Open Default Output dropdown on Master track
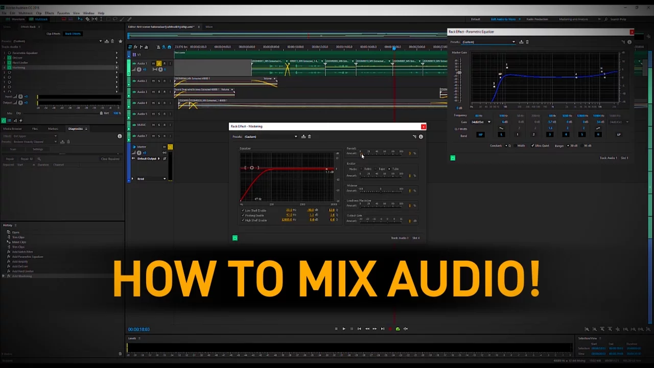This screenshot has width=654, height=368. [148, 158]
